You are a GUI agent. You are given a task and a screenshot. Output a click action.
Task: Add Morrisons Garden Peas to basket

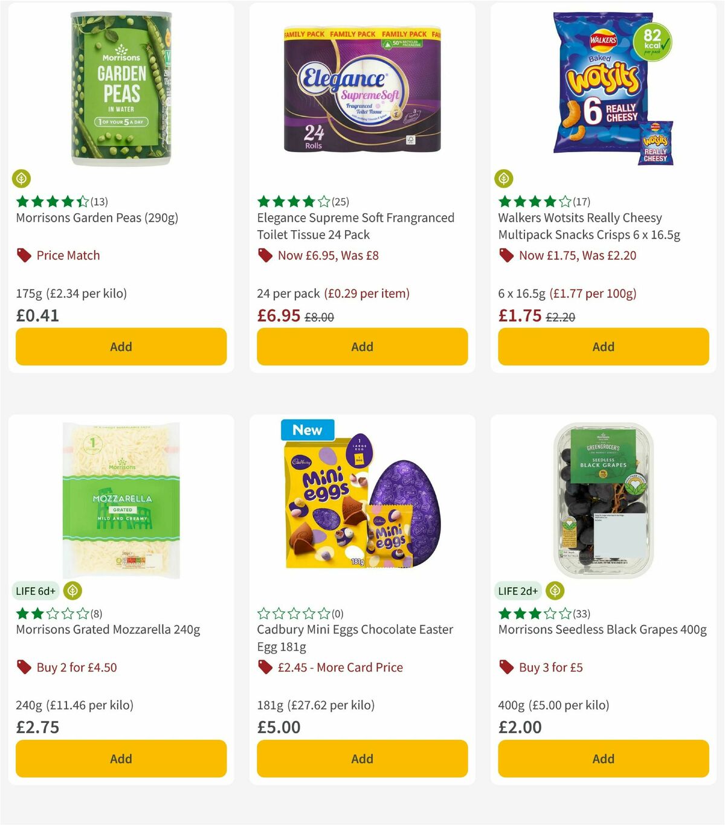click(x=121, y=347)
